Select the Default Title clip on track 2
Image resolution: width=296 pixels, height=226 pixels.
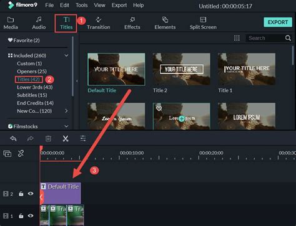[61, 193]
